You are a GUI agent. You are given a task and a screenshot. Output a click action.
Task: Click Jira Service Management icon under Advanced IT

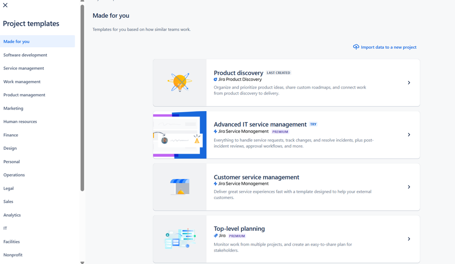tap(215, 132)
